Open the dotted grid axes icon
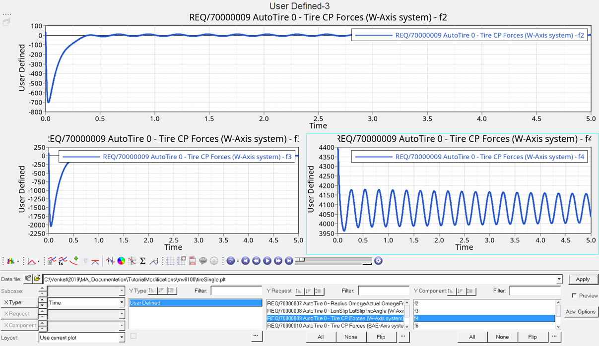 click(x=170, y=261)
